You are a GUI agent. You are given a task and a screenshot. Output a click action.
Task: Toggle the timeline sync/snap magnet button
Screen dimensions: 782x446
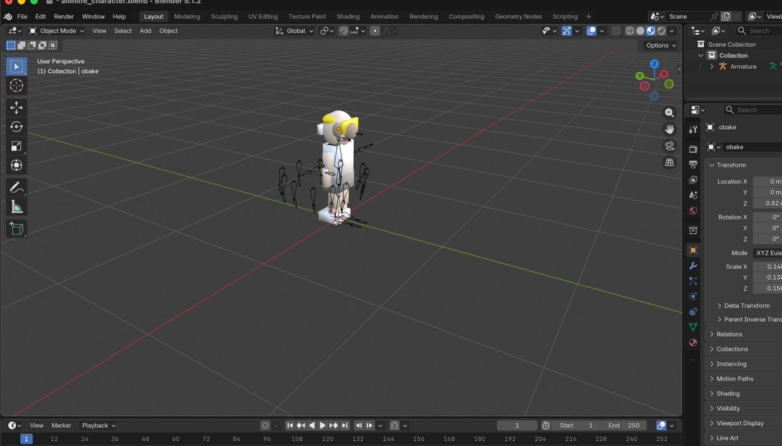click(394, 425)
